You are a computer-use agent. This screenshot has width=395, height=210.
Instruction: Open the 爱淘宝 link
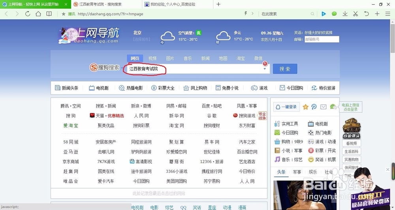click(71, 126)
